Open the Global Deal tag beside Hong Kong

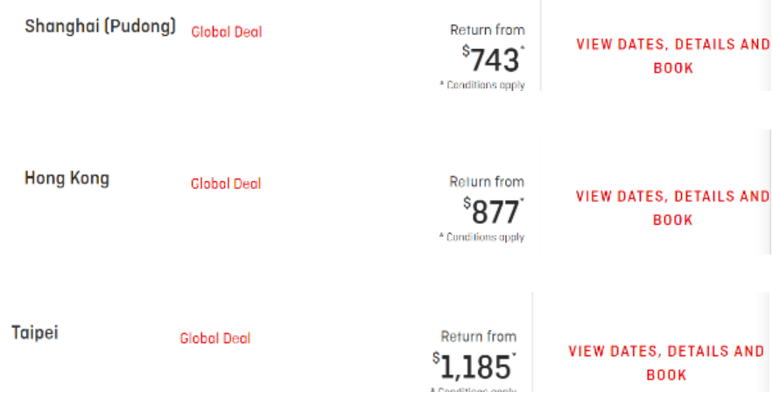(x=226, y=184)
